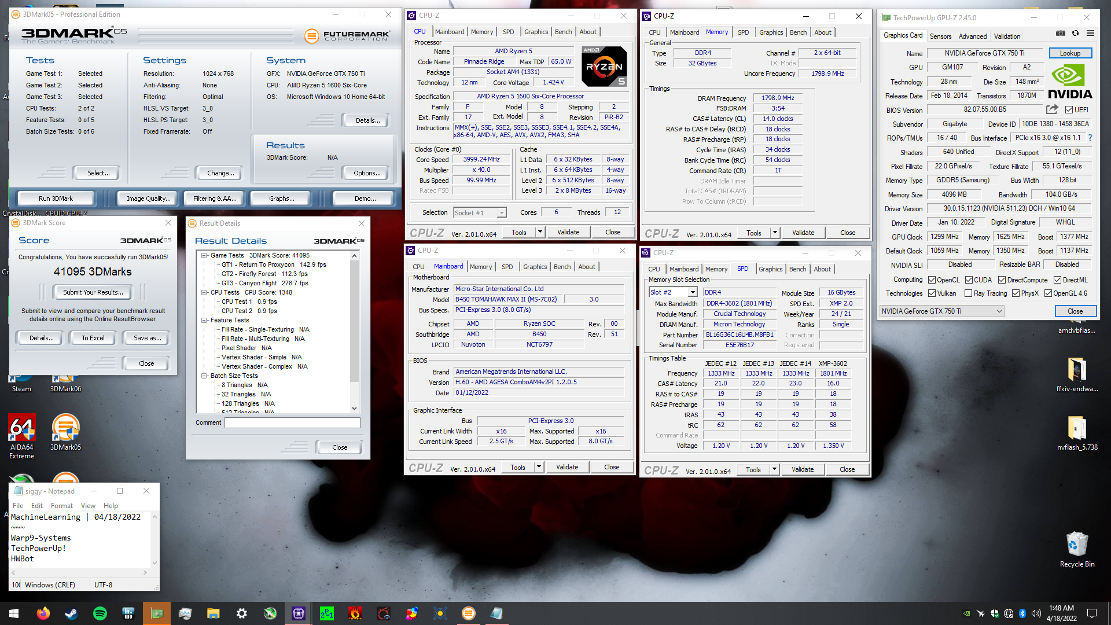The width and height of the screenshot is (1111, 625).
Task: Open the Windows Start menu
Action: 14,613
